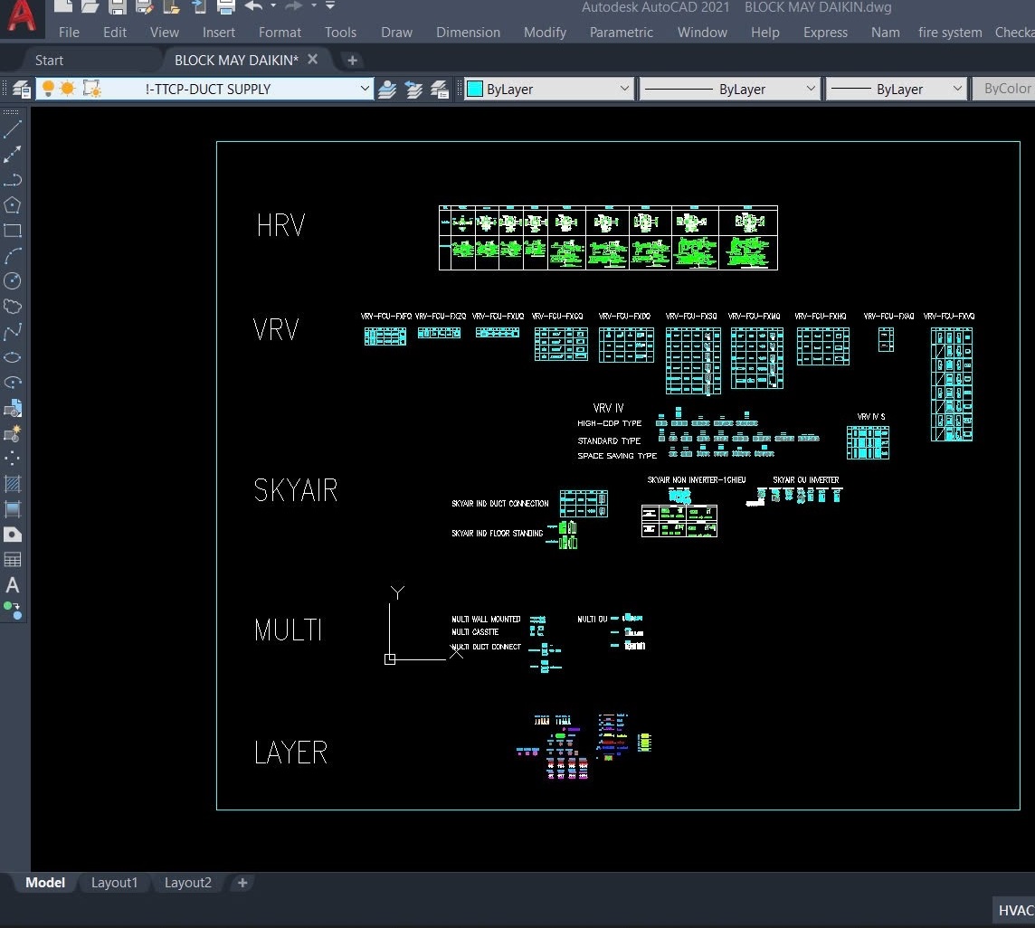Toggle layer isolate icon in layer toolbar
This screenshot has width=1035, height=928.
pyautogui.click(x=90, y=88)
